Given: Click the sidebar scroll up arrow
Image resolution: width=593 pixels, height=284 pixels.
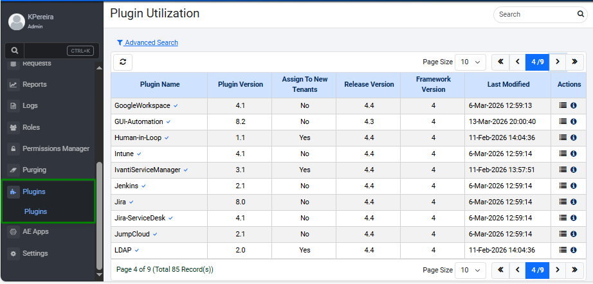Looking at the screenshot, I should pyautogui.click(x=100, y=68).
